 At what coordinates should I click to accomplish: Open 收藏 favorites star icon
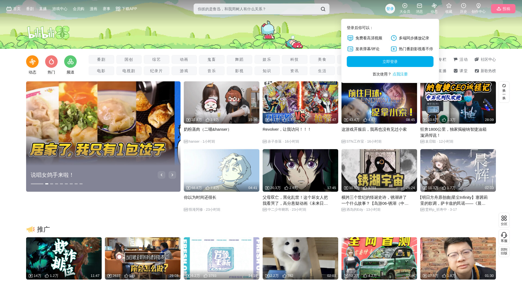449,6
